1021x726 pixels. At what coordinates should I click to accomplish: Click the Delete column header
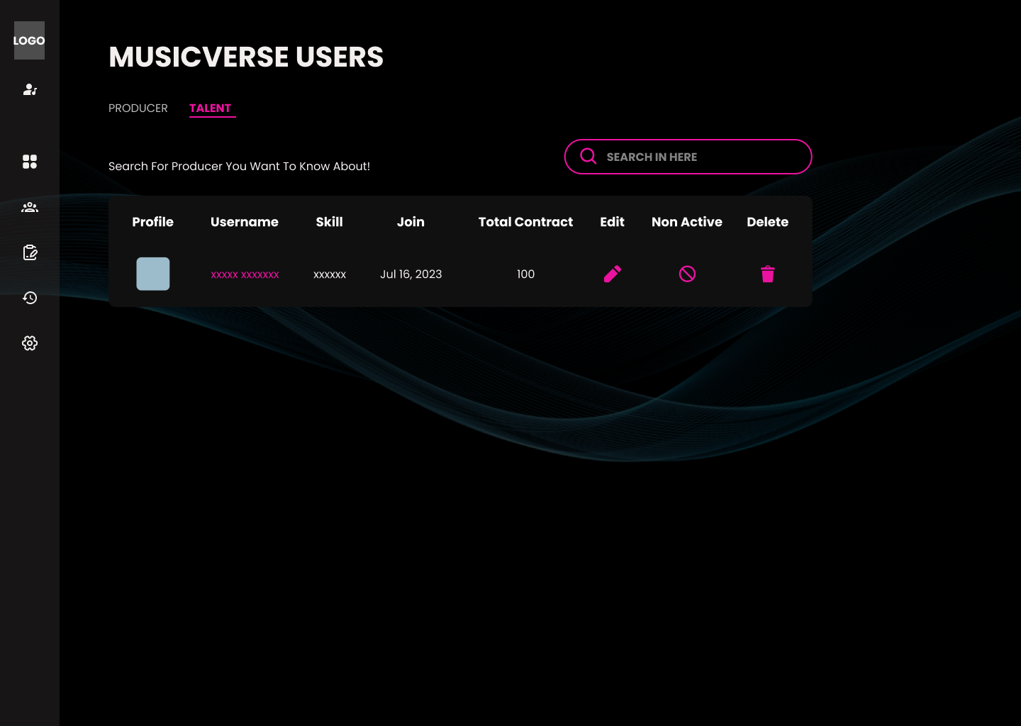click(x=768, y=222)
